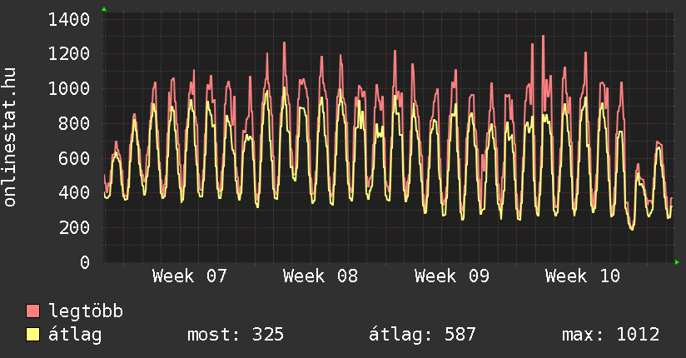
Task: Click the 200 y-axis tick label
Action: pyautogui.click(x=75, y=228)
